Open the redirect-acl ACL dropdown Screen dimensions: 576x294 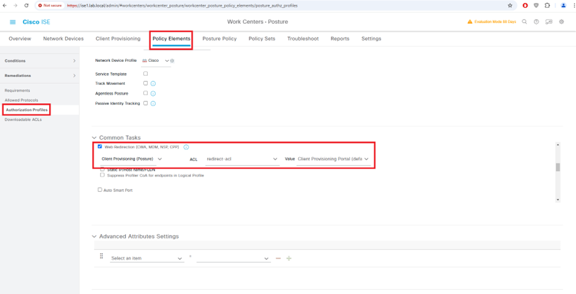coord(241,159)
